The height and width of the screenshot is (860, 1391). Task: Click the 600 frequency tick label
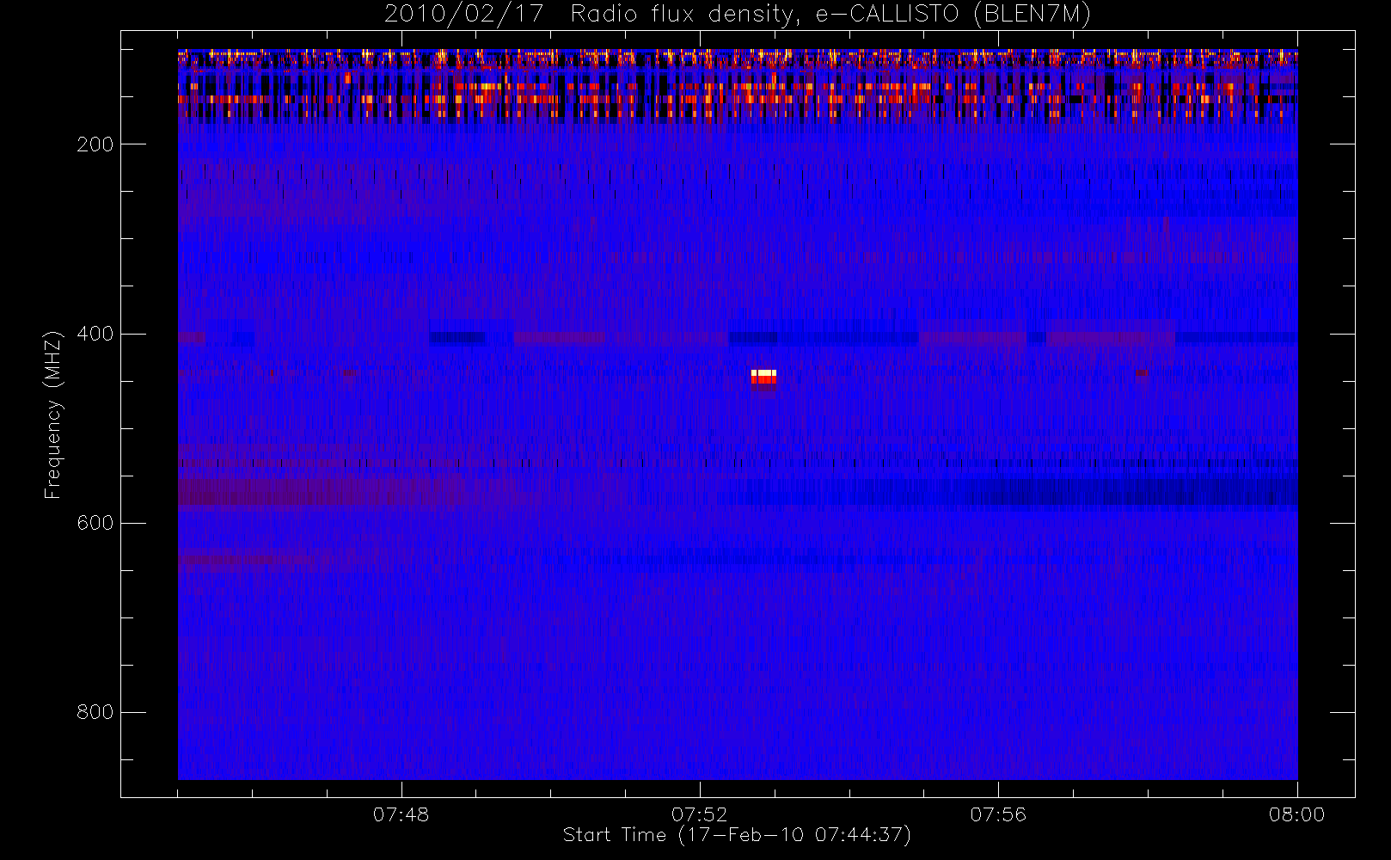pyautogui.click(x=95, y=523)
